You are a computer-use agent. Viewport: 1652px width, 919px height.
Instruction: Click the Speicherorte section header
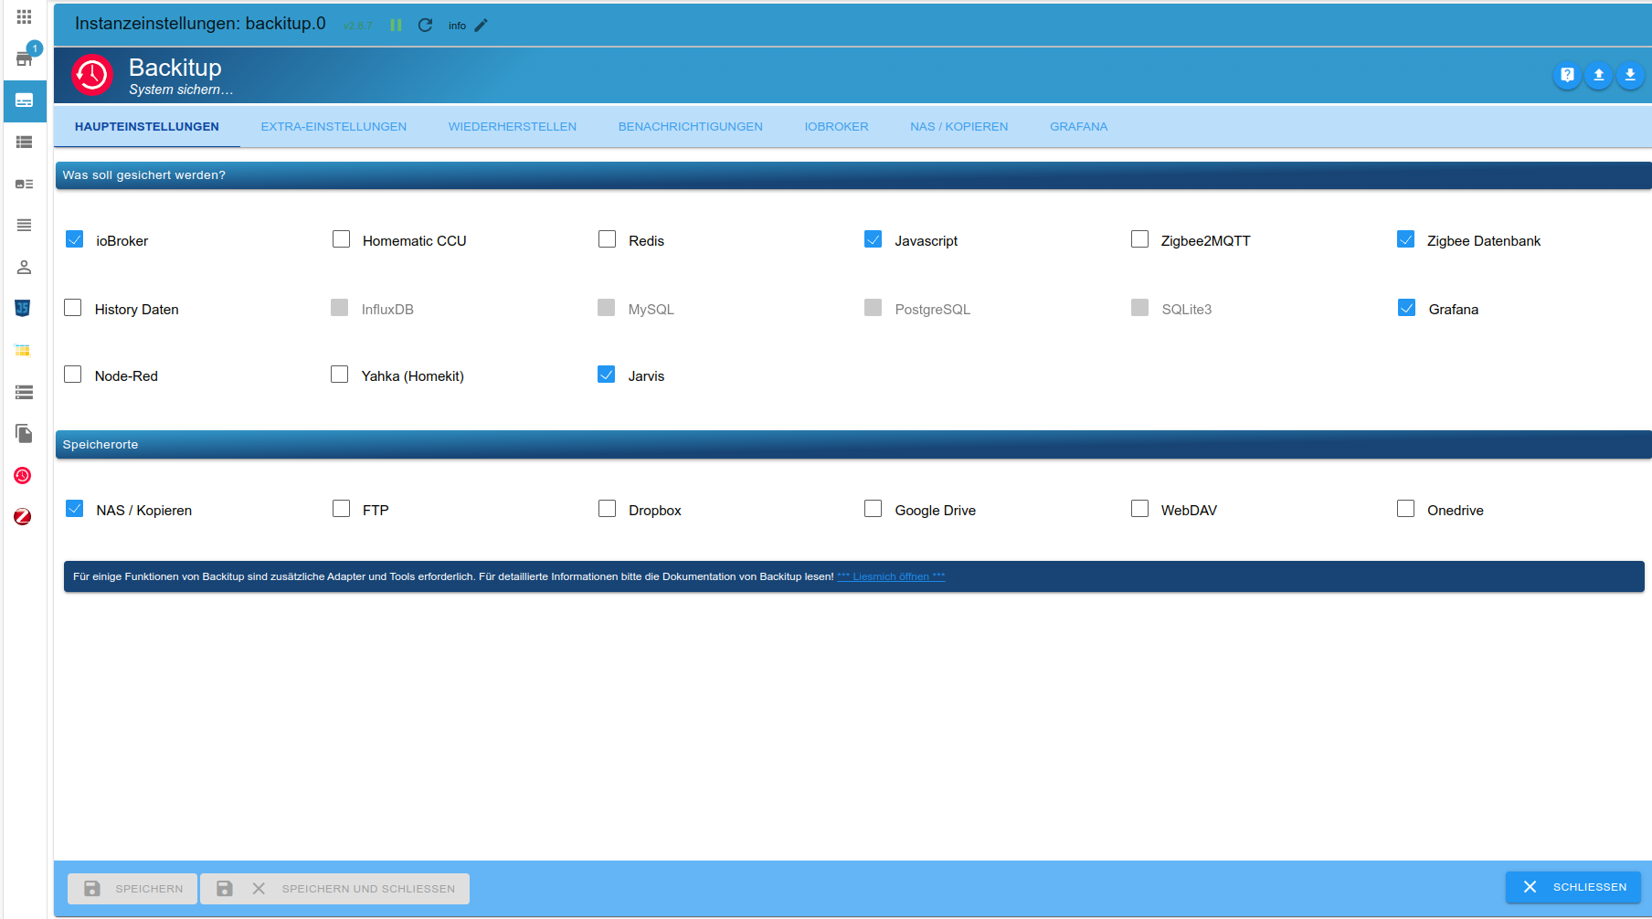853,445
